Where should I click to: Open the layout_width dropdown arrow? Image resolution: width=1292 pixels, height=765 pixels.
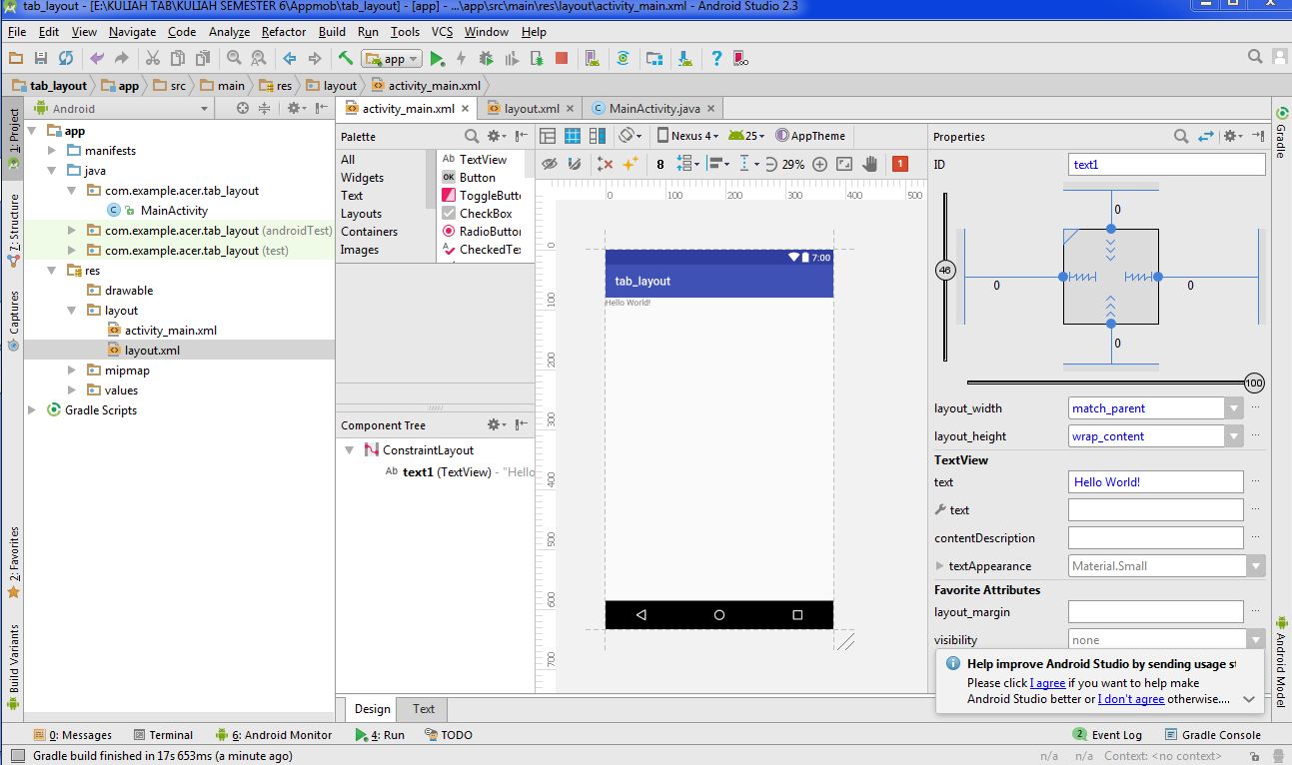click(1234, 408)
